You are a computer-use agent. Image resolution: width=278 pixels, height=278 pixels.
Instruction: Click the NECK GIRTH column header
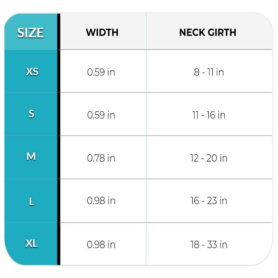(x=208, y=33)
